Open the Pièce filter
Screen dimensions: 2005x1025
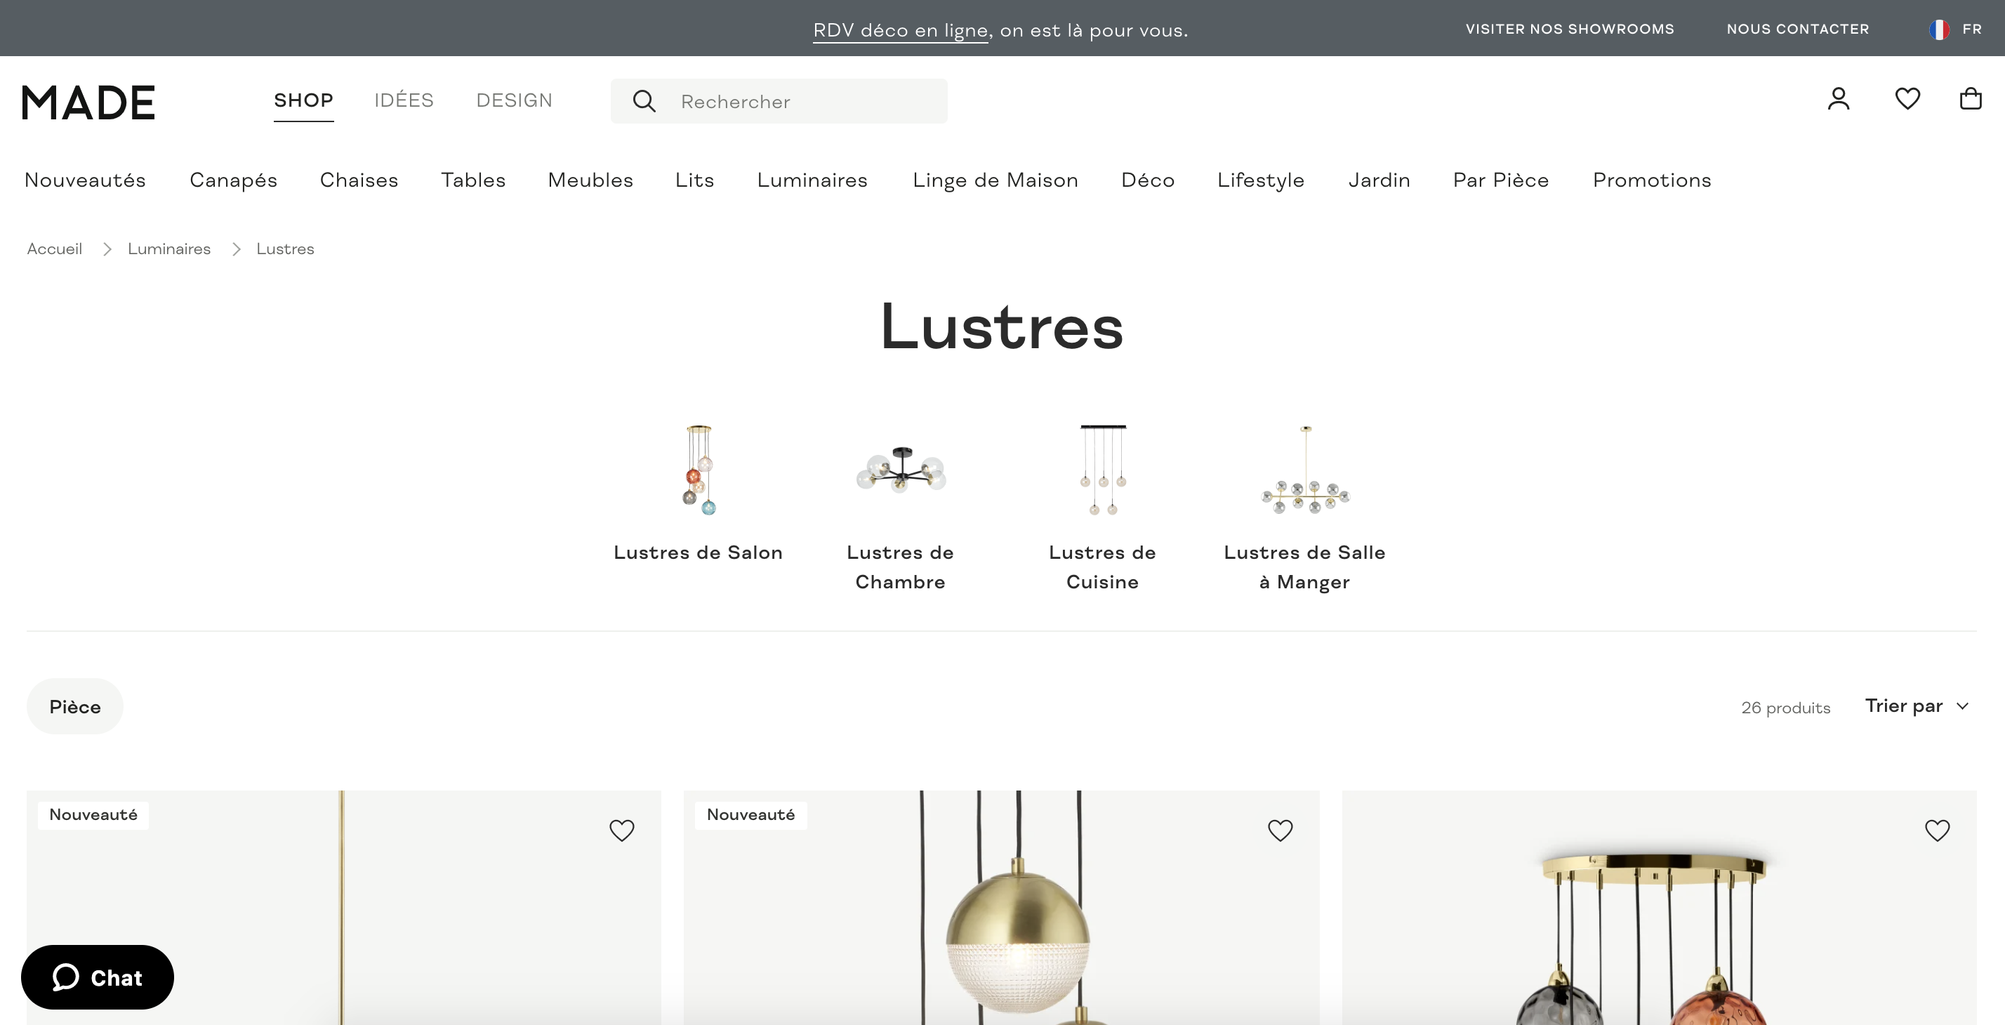[74, 707]
